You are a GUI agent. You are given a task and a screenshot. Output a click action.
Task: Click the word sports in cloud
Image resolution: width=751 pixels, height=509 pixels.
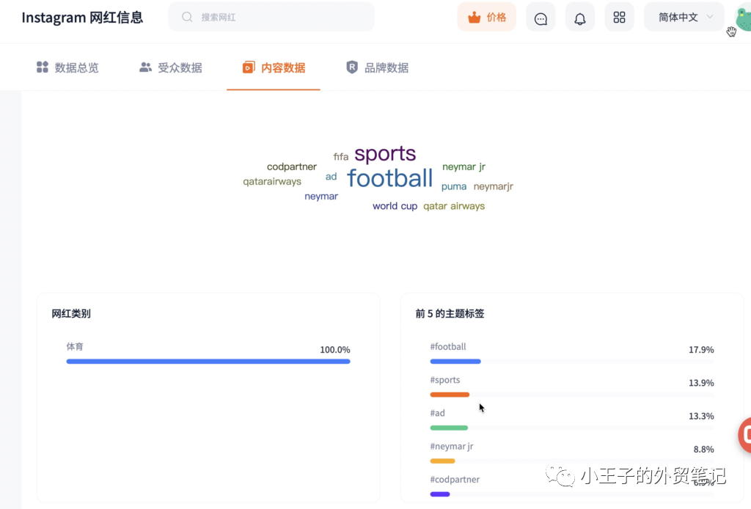coord(385,154)
